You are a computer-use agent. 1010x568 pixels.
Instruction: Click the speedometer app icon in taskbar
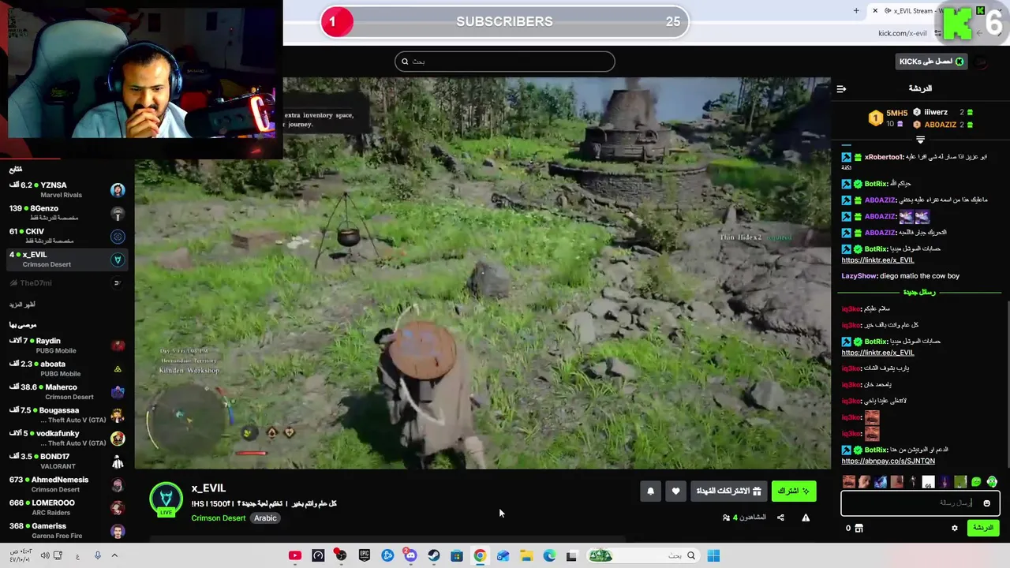318,555
